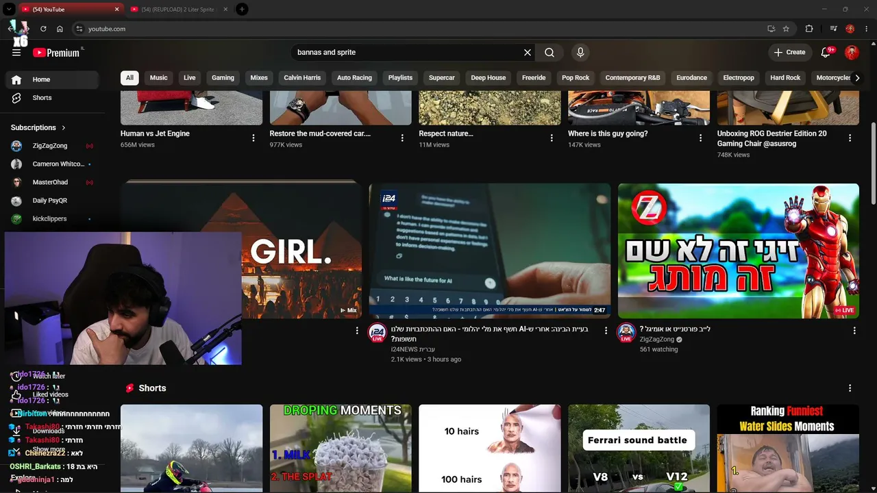
Task: Click the install app icon in the address bar
Action: pyautogui.click(x=771, y=29)
